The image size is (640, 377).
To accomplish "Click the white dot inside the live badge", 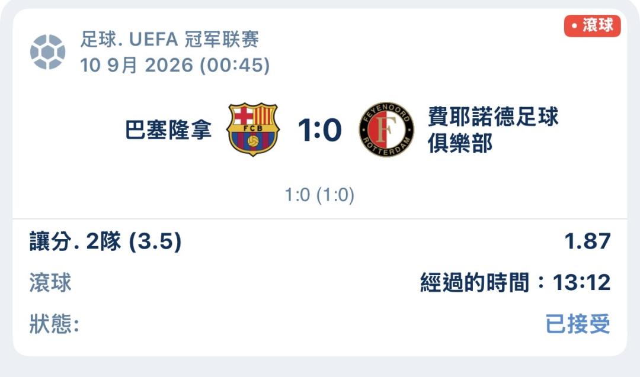I will tap(574, 26).
